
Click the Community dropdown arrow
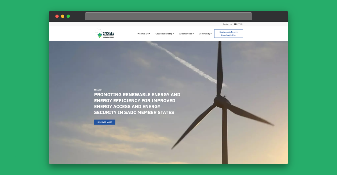pyautogui.click(x=211, y=34)
